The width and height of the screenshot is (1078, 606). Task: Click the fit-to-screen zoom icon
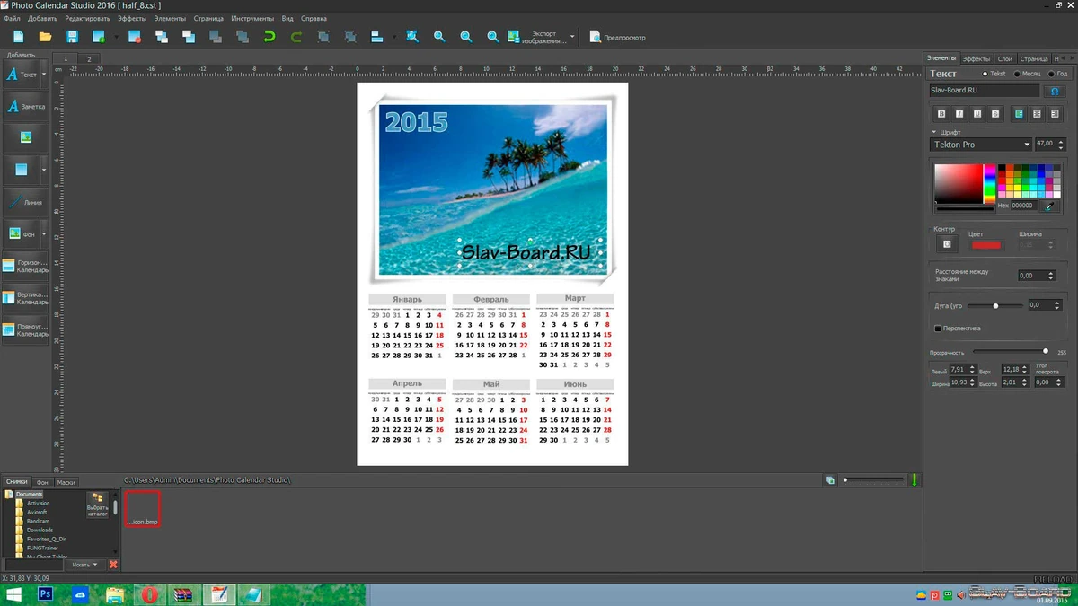tap(412, 37)
